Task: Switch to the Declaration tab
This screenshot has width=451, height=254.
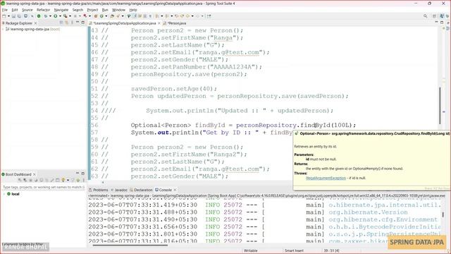Action: [141, 190]
